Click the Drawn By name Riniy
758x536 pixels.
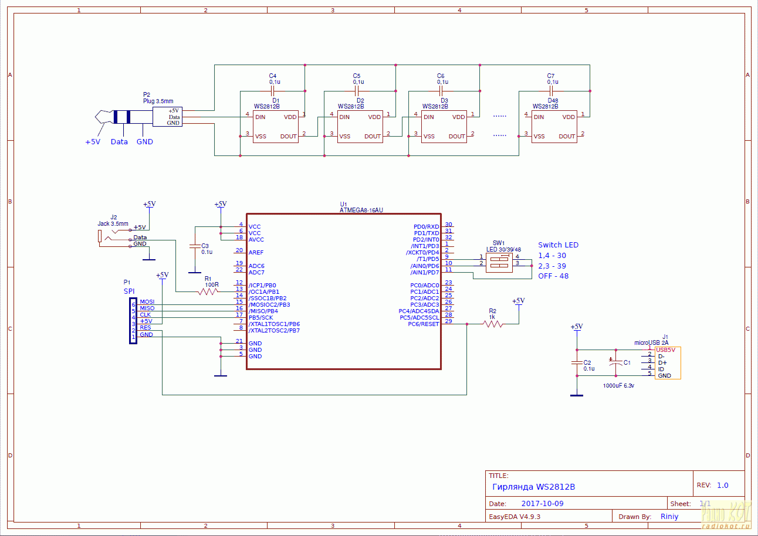tap(669, 517)
